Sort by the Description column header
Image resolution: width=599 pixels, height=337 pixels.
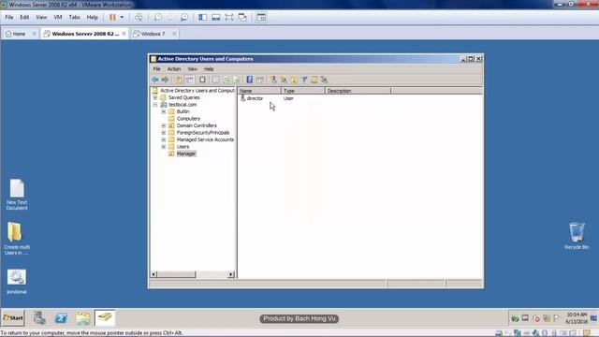click(x=358, y=91)
